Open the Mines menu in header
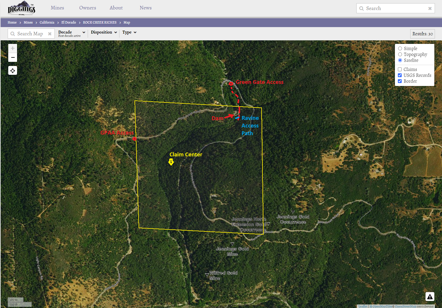Image resolution: width=442 pixels, height=308 pixels. point(57,8)
